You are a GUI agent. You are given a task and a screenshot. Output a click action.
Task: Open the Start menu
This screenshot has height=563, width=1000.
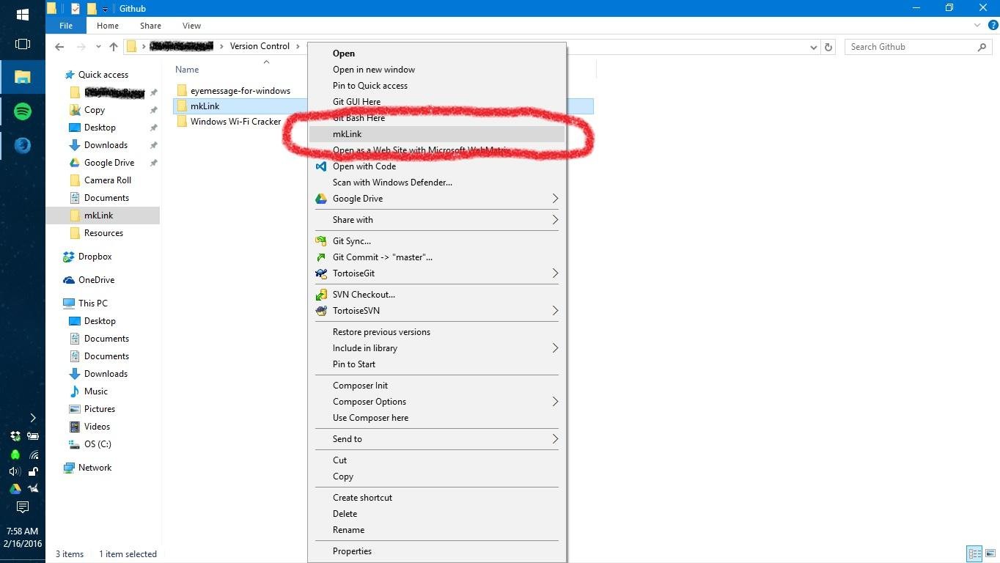pyautogui.click(x=22, y=14)
